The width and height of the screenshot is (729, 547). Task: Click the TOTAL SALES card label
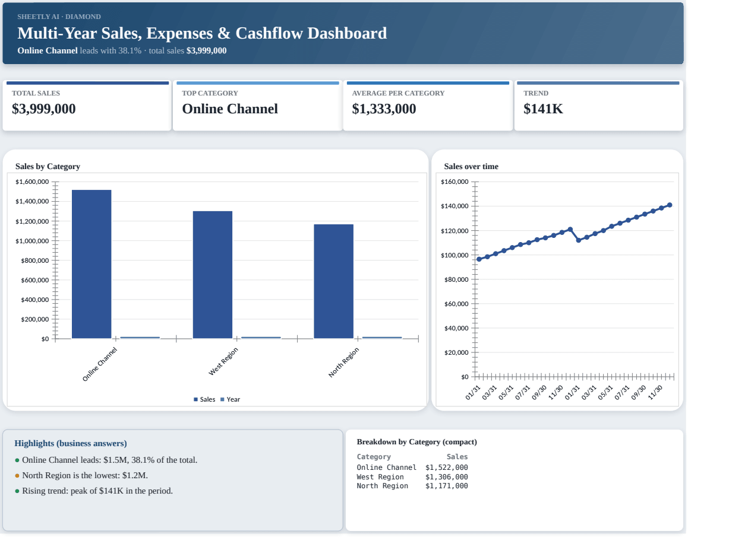click(x=36, y=93)
